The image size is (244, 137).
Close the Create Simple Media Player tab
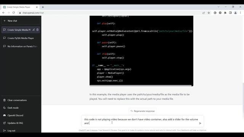37,7
